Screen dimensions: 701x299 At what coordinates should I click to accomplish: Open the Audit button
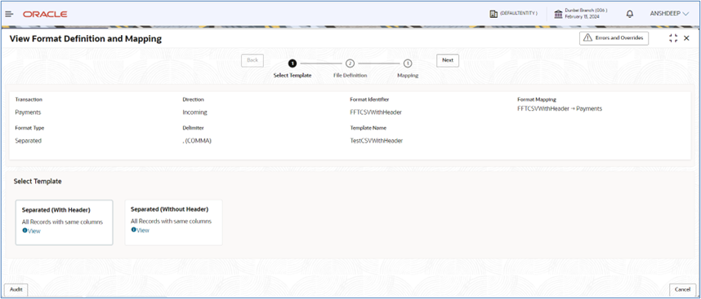(x=16, y=290)
